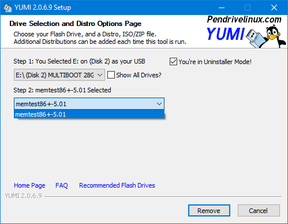Screen dimensions: 288x224
Task: Collapse the memtest86+-5.01 distro combo box
Action: 89,104
